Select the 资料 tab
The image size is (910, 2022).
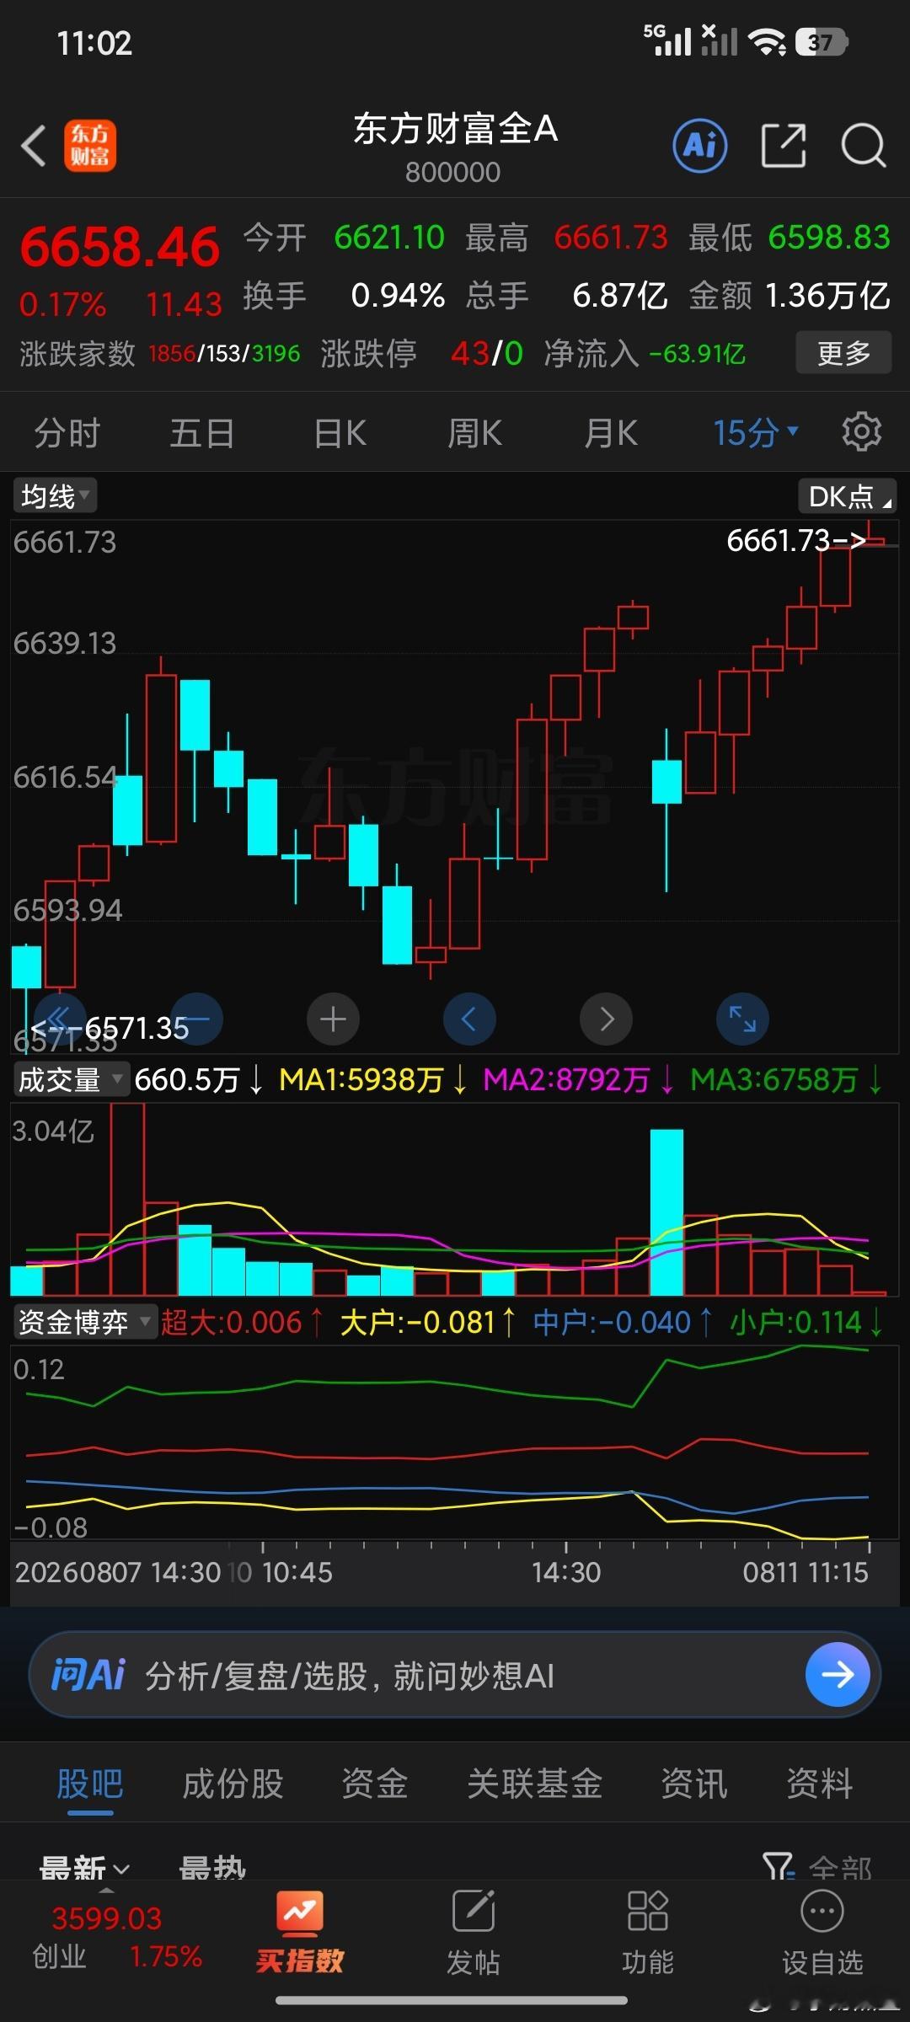pos(819,1784)
